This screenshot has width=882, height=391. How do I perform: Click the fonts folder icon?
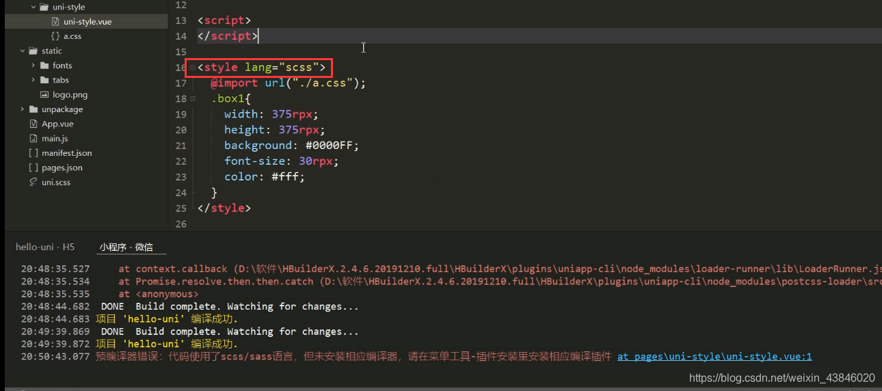click(44, 66)
